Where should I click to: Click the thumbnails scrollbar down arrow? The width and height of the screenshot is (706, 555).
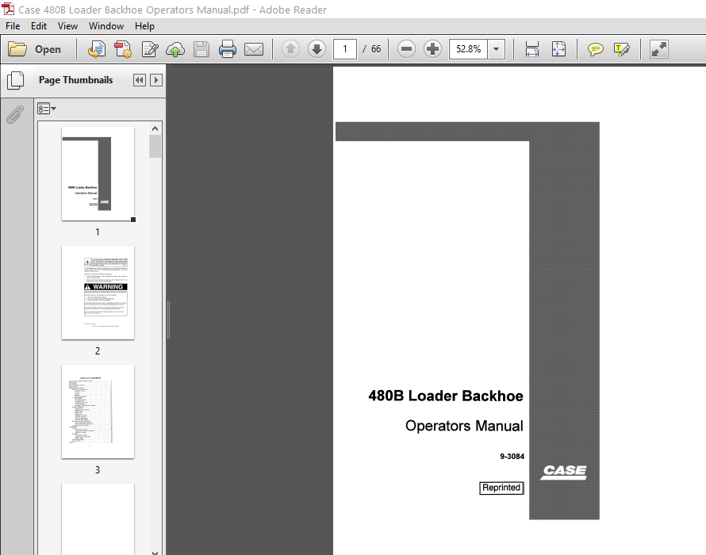(x=155, y=552)
